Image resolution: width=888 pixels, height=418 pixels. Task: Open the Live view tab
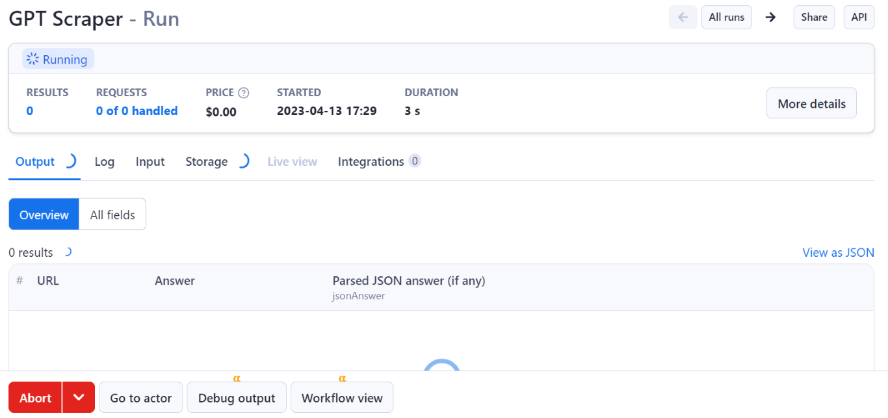(293, 162)
